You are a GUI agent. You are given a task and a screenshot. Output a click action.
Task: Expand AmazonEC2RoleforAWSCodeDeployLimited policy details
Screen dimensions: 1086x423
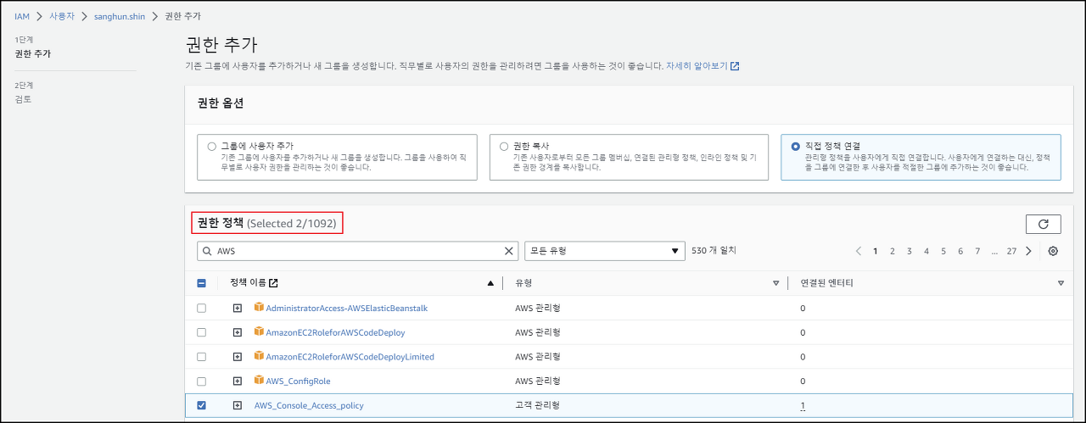[x=238, y=357]
